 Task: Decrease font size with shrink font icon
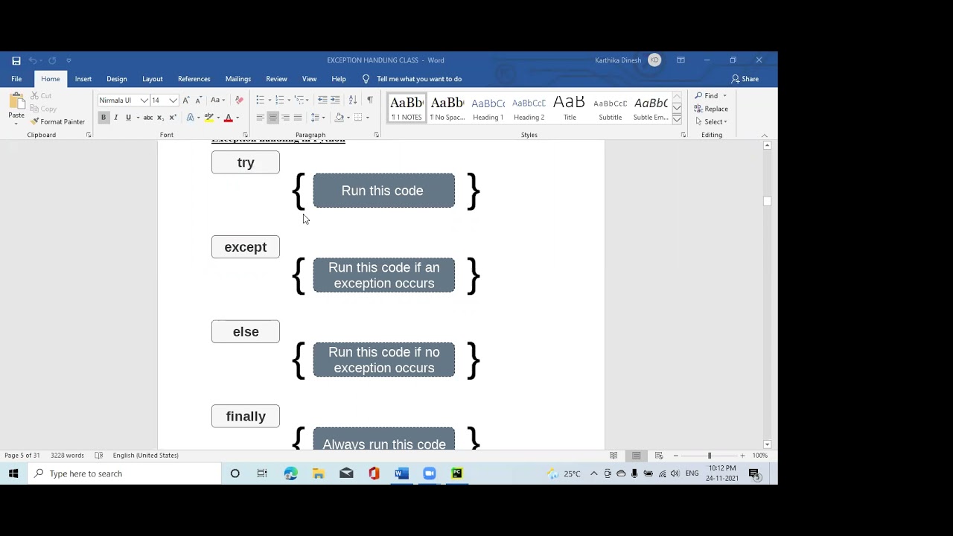coord(198,100)
